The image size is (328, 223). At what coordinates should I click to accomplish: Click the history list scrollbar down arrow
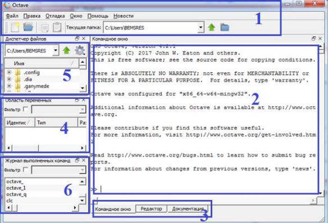(x=82, y=201)
